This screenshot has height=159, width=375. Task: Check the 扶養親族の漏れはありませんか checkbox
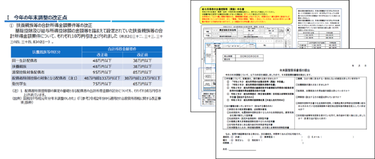tap(297, 85)
